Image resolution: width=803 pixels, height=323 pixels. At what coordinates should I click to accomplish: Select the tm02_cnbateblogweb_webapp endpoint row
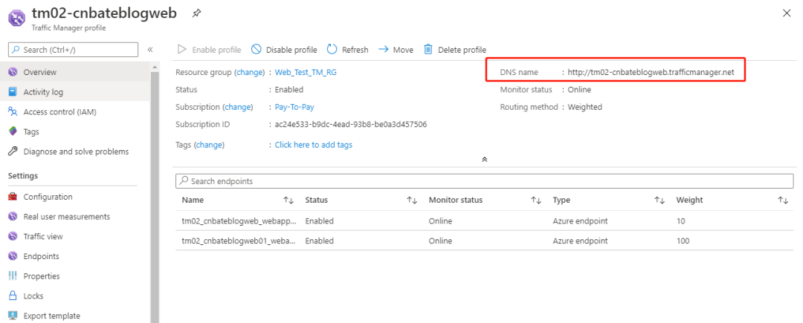pos(485,221)
